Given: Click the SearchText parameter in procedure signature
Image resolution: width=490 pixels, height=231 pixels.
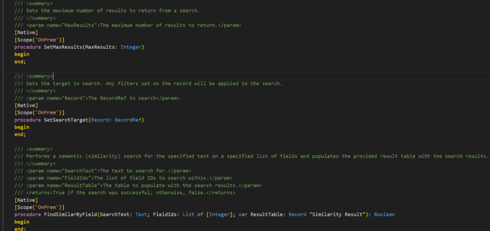Looking at the screenshot, I should click(115, 215).
